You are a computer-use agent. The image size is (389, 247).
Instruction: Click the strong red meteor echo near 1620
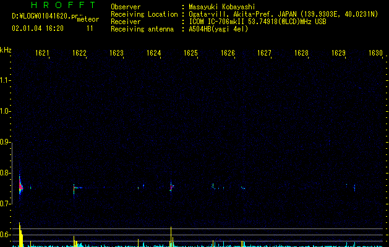[20, 186]
